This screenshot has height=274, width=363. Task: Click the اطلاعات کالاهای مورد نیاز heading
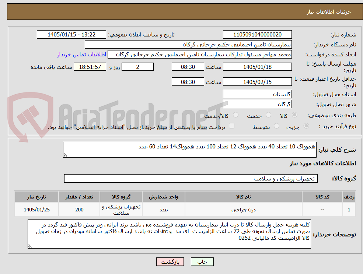pyautogui.click(x=322, y=164)
